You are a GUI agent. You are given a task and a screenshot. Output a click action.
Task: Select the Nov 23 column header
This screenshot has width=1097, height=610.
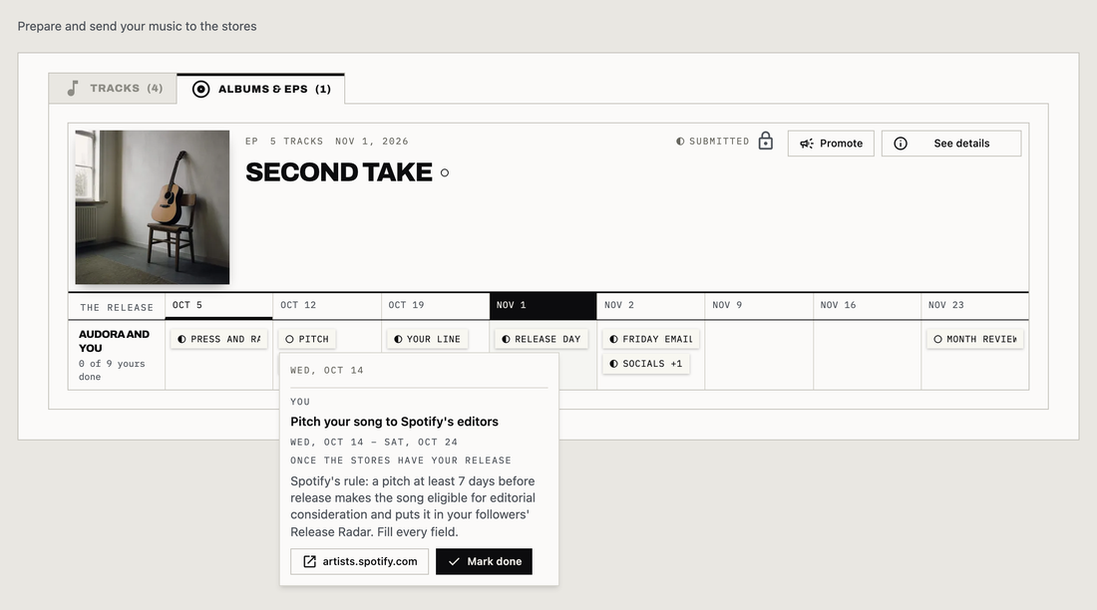[974, 305]
